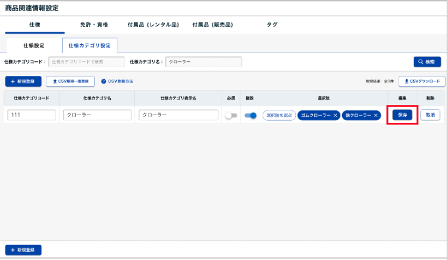Go to the タグ tab
The image size is (447, 260).
[272, 25]
